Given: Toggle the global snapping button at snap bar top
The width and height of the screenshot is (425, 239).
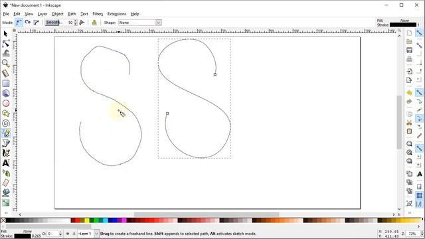Looking at the screenshot, I should tap(419, 33).
